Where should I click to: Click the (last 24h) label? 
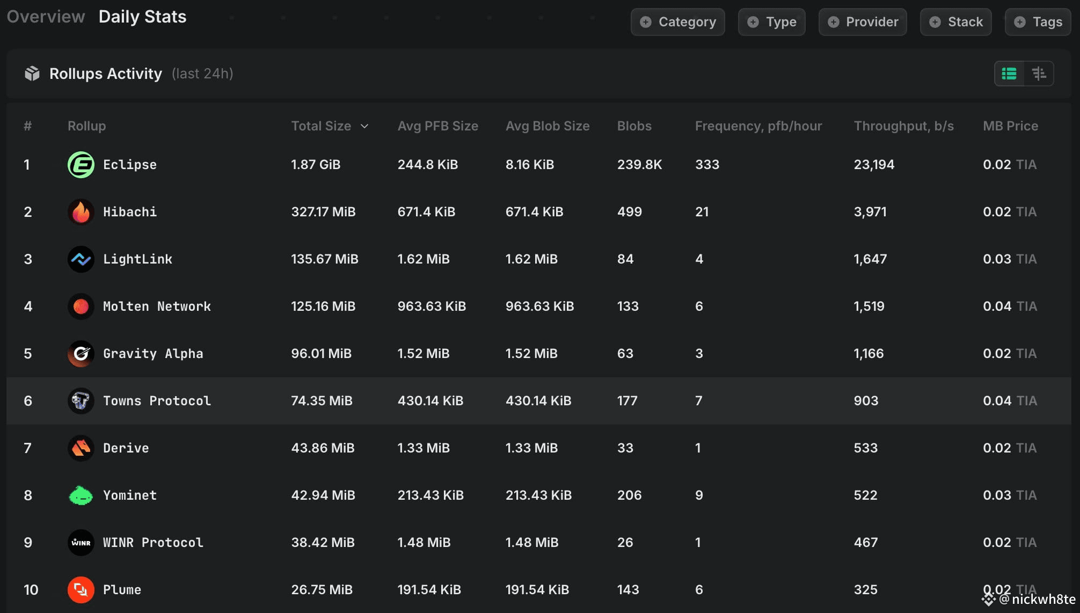click(x=202, y=74)
